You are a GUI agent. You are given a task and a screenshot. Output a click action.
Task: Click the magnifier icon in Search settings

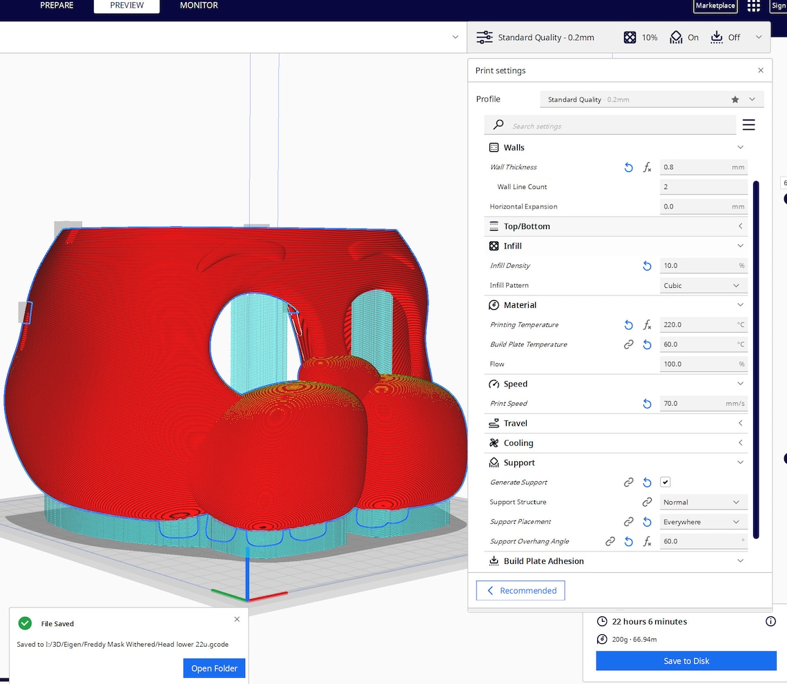(x=498, y=125)
